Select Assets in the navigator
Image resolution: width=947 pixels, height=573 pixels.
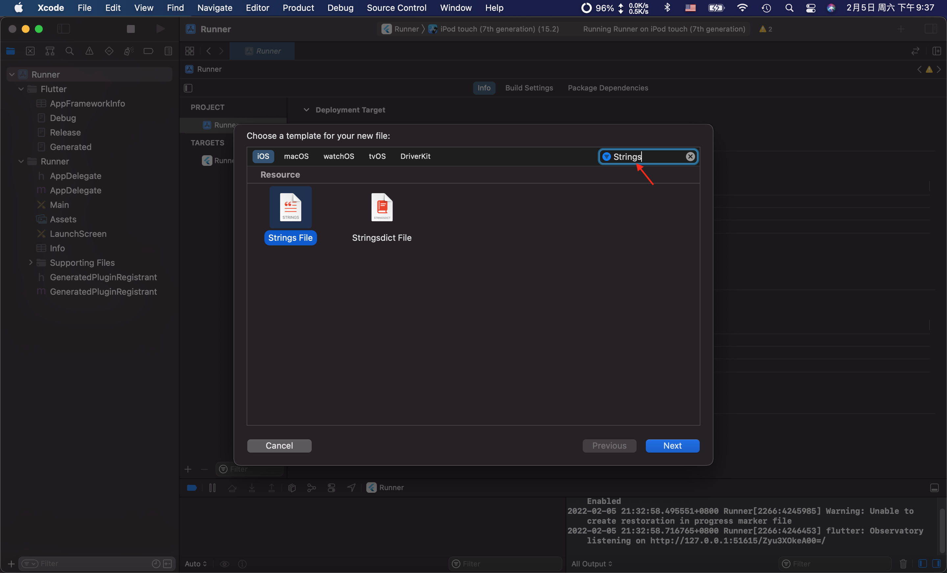63,219
